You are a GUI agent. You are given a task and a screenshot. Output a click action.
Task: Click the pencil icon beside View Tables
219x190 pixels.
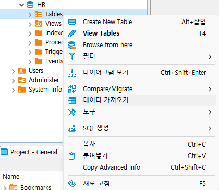point(72,33)
